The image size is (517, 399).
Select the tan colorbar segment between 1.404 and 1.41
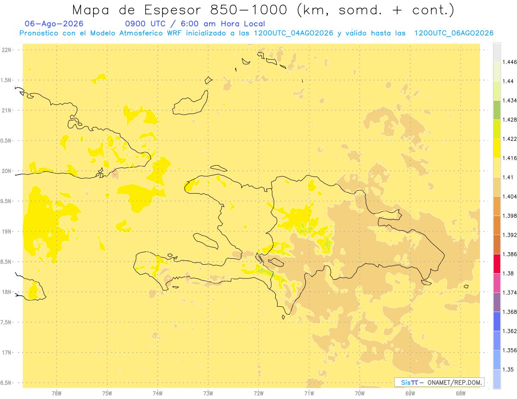(497, 186)
